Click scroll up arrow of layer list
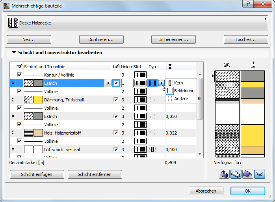This screenshot has height=202, width=275. (200, 74)
